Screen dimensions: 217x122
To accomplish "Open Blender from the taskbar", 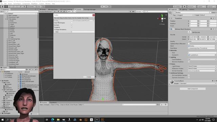I will pyautogui.click(x=80, y=120).
